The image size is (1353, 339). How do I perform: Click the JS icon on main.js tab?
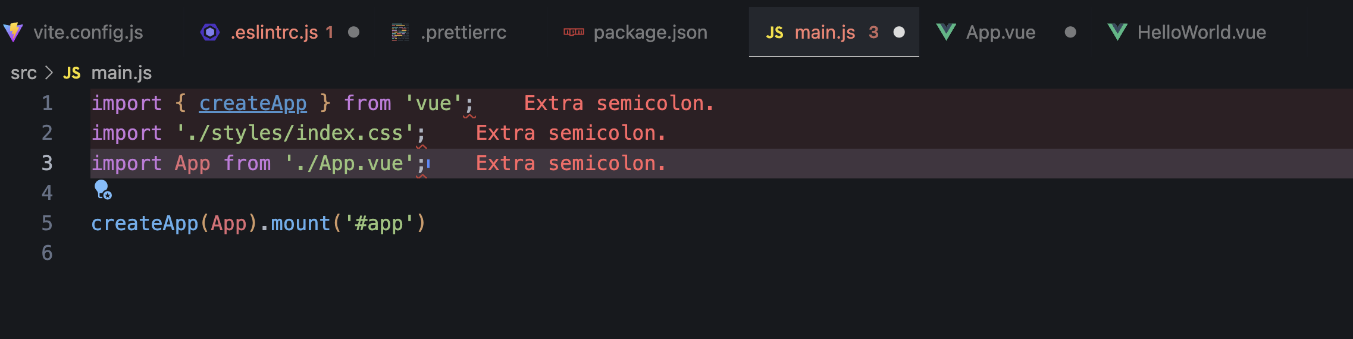coord(775,33)
